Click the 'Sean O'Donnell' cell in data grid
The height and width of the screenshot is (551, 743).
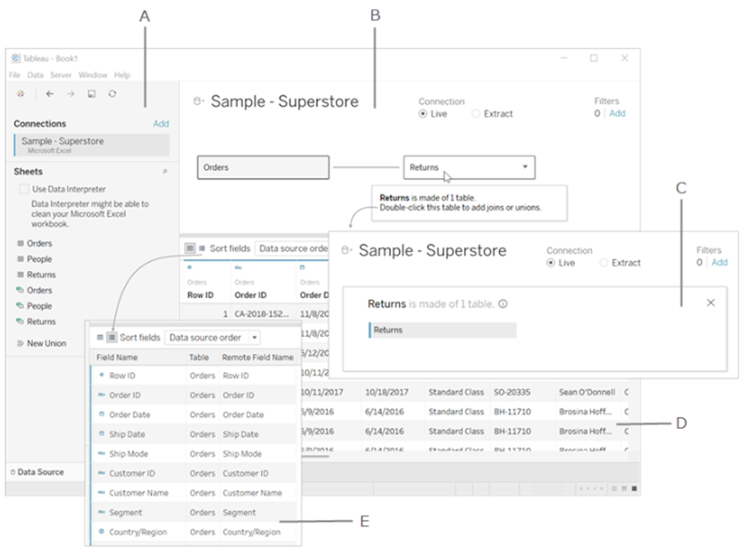coord(587,392)
